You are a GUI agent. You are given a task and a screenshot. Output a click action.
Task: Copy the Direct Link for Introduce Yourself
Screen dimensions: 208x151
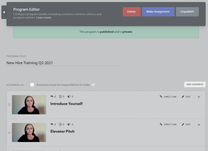click(x=168, y=97)
